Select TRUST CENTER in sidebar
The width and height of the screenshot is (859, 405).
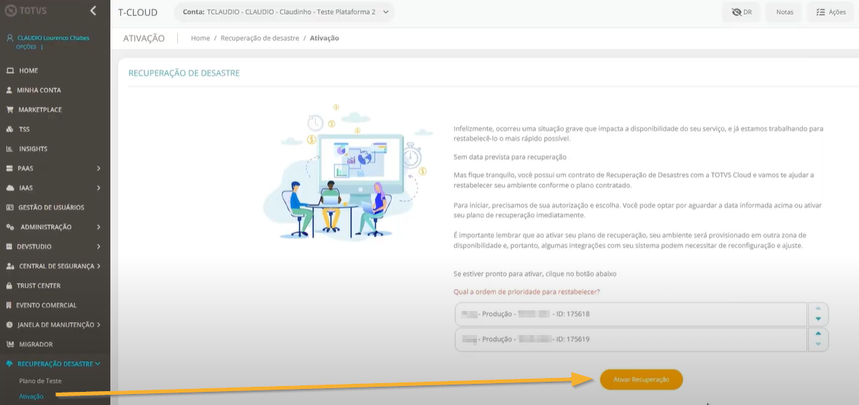(39, 286)
